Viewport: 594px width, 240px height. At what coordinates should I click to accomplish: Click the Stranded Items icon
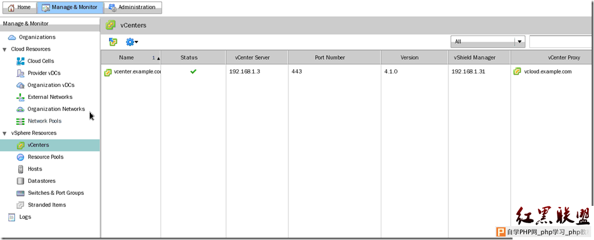pos(20,205)
